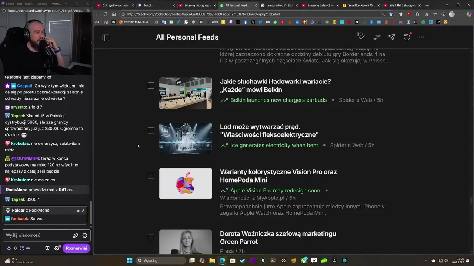474x266 pixels.
Task: Switch to the Twitch tab
Action: [156, 5]
